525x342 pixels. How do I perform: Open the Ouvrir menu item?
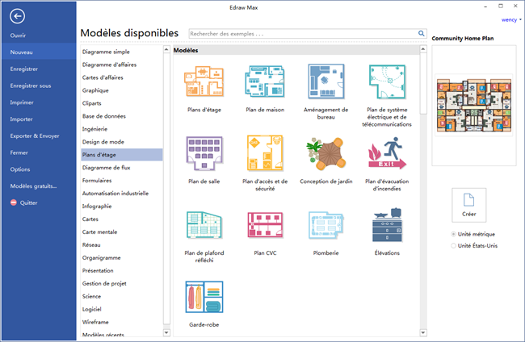tap(18, 35)
